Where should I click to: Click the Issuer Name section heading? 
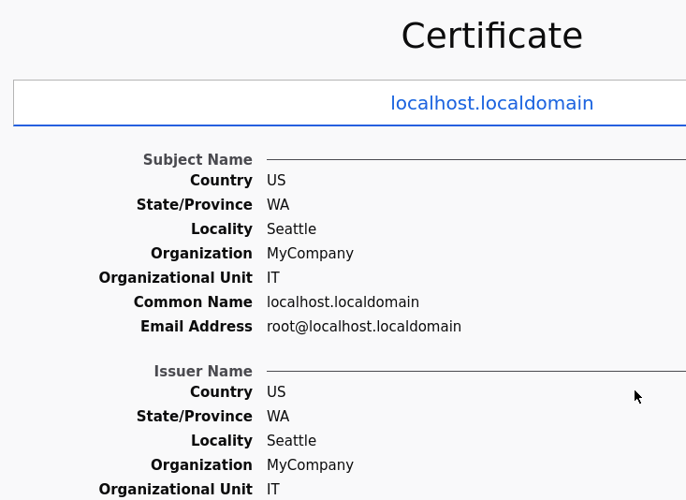tap(203, 372)
